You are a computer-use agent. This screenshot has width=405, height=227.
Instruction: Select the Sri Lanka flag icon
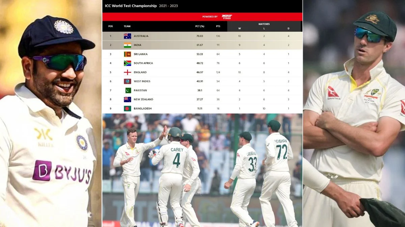[127, 54]
